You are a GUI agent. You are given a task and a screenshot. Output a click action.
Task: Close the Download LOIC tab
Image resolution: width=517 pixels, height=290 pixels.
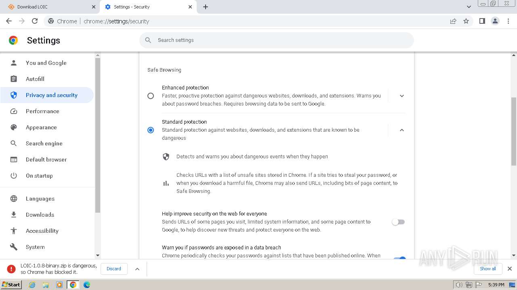tap(94, 7)
